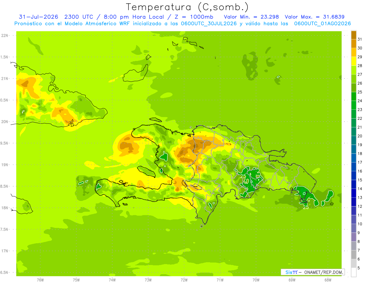The width and height of the screenshot is (368, 284).
Task: Click the '20N' latitude label
Action: 4,122
